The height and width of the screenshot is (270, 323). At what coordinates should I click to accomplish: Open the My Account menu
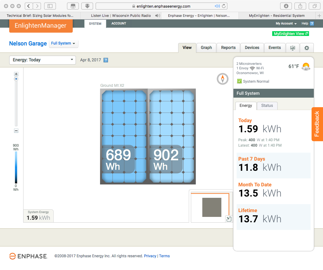tap(286, 24)
